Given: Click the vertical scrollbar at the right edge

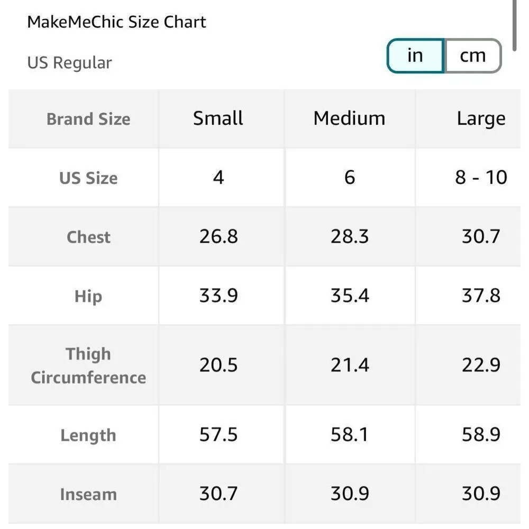Looking at the screenshot, I should (515, 24).
